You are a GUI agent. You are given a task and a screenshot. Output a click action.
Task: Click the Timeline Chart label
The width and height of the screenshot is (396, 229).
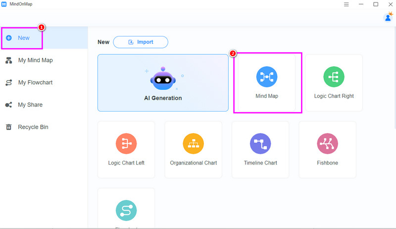[260, 163]
